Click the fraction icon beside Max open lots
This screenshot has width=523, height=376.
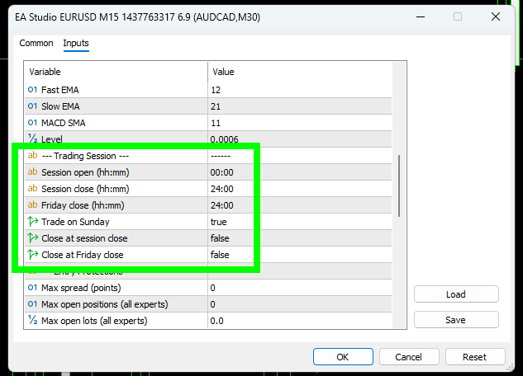[x=32, y=320]
